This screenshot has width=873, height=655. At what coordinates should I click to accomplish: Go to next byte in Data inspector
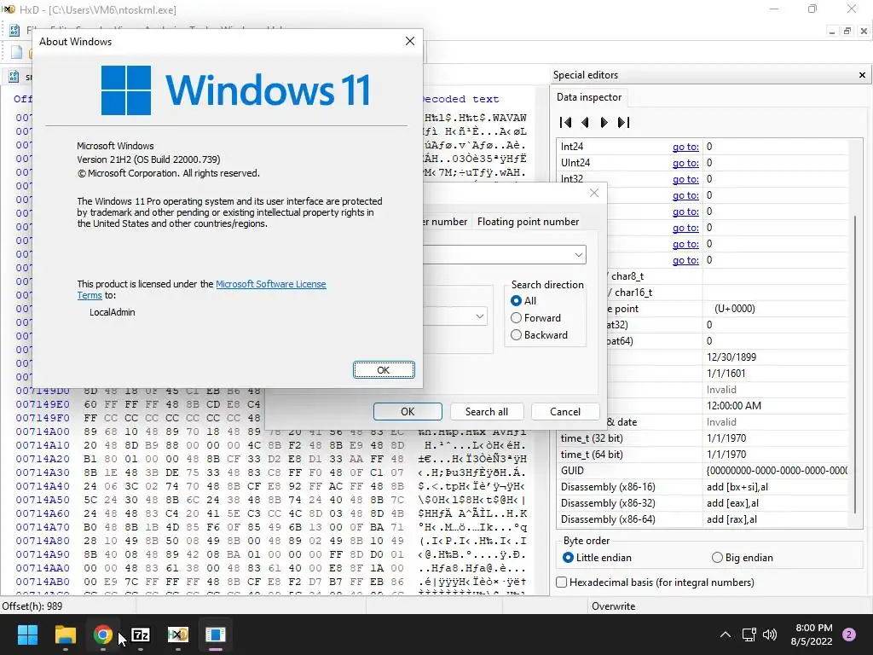pyautogui.click(x=604, y=123)
